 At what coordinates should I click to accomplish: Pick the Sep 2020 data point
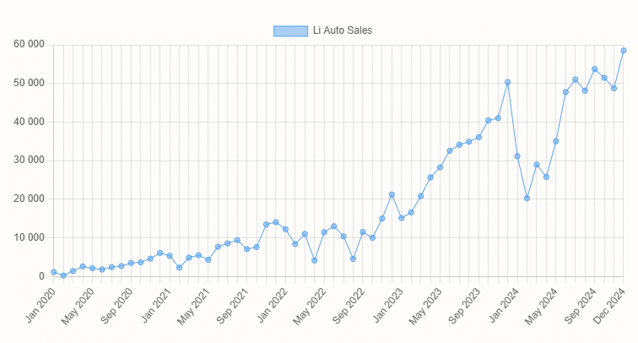131,264
